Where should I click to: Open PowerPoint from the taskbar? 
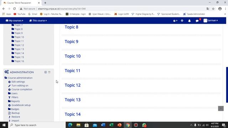click(119, 125)
